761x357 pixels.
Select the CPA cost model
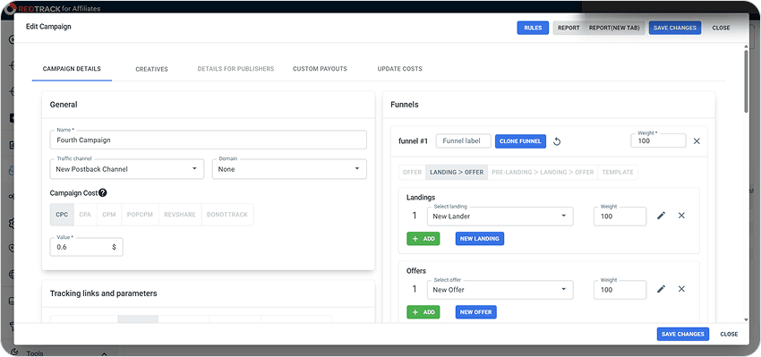[85, 215]
